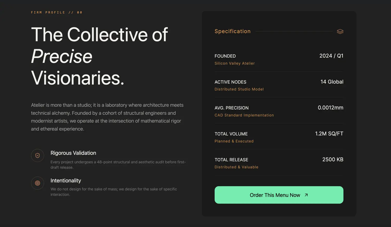Click the 2500 KB total release value

[333, 159]
